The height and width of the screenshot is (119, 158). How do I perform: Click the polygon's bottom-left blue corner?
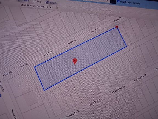pyautogui.click(x=44, y=90)
